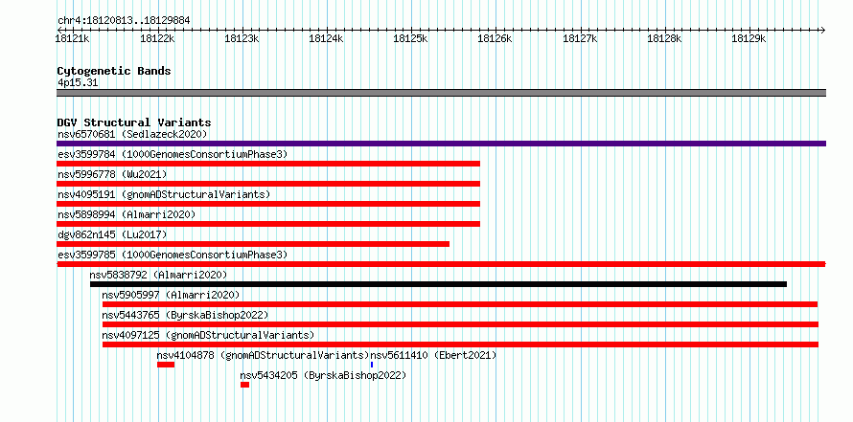Image resolution: width=853 pixels, height=422 pixels.
Task: Open nsv5434205 (ByrskaBishop2022) label
Action: [324, 376]
